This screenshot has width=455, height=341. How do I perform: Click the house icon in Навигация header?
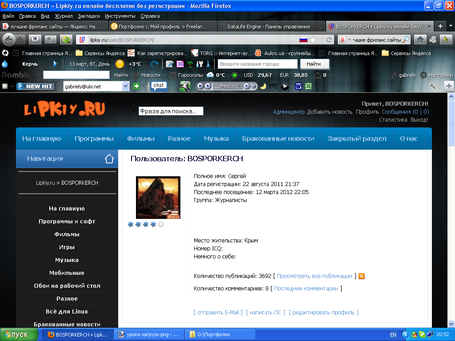pos(109,159)
